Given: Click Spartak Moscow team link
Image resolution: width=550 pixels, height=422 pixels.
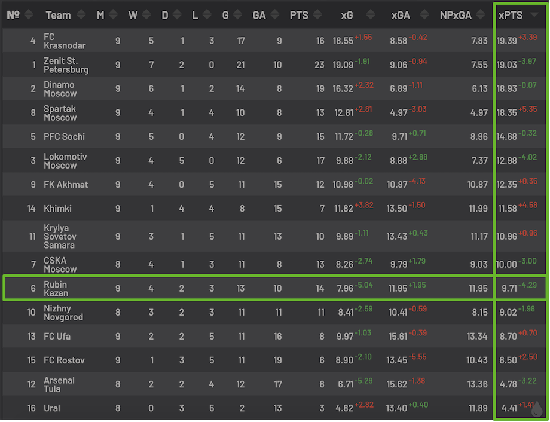Looking at the screenshot, I should pos(60,113).
